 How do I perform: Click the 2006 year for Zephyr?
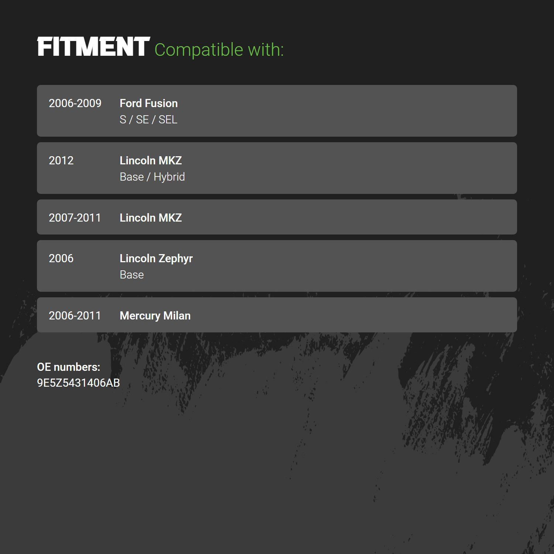(x=61, y=258)
